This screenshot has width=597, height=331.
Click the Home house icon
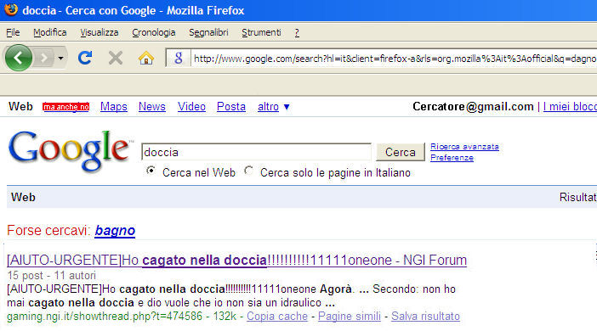tap(145, 59)
